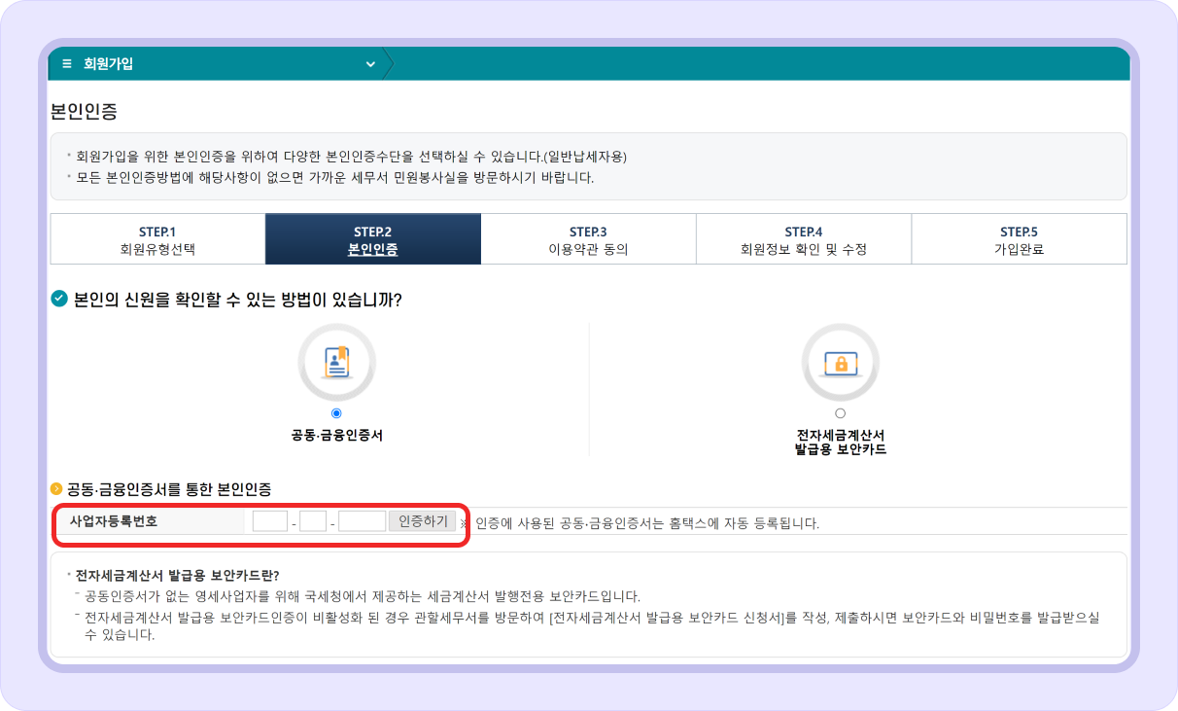Switch to the STEP.1 회원유형선택 tab
The height and width of the screenshot is (711, 1178).
(x=156, y=238)
